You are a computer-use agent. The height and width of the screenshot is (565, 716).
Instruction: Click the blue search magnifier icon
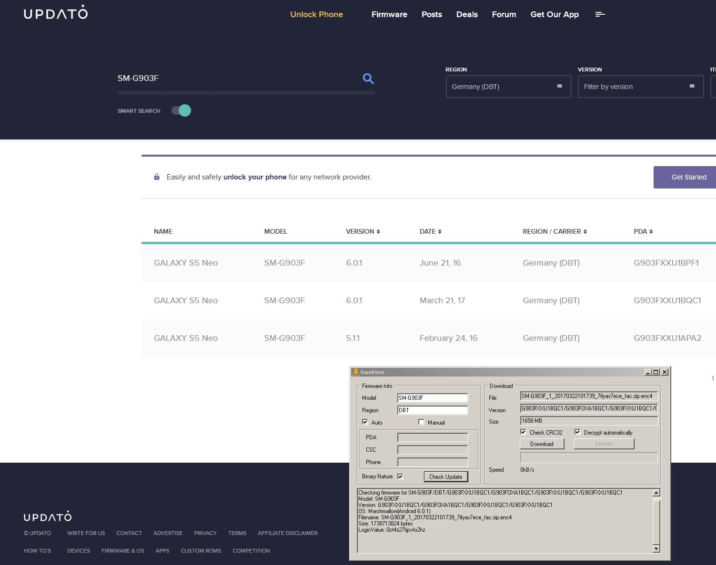(368, 79)
